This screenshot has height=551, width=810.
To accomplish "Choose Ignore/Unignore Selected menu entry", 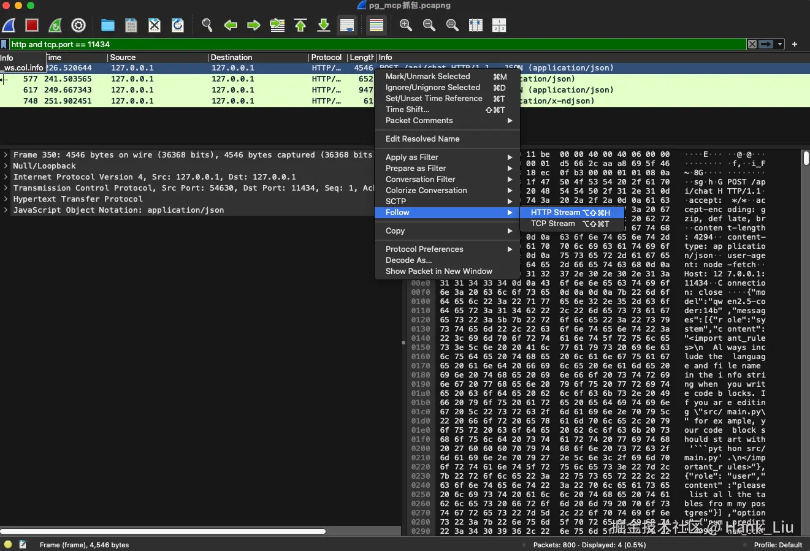I will pos(447,88).
